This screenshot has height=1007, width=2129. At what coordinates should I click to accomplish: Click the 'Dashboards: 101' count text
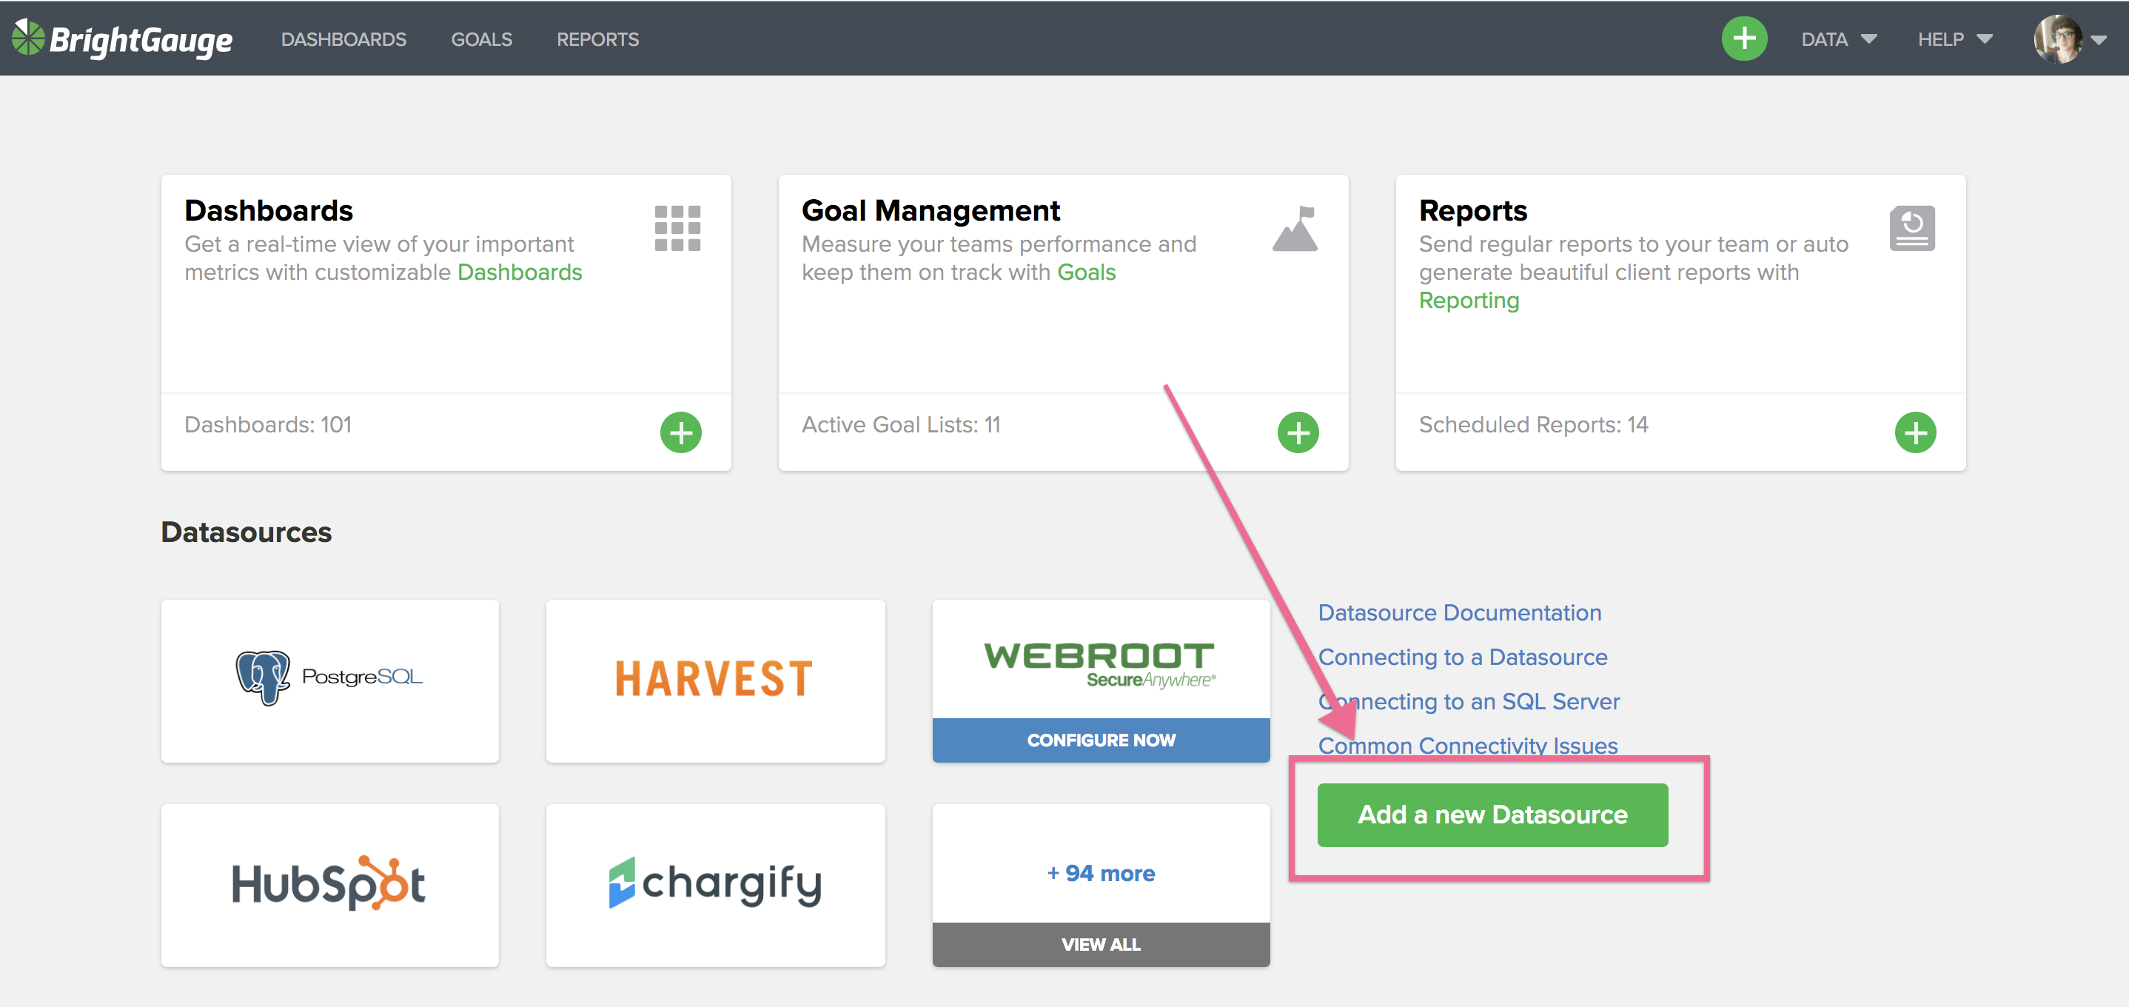[x=268, y=424]
